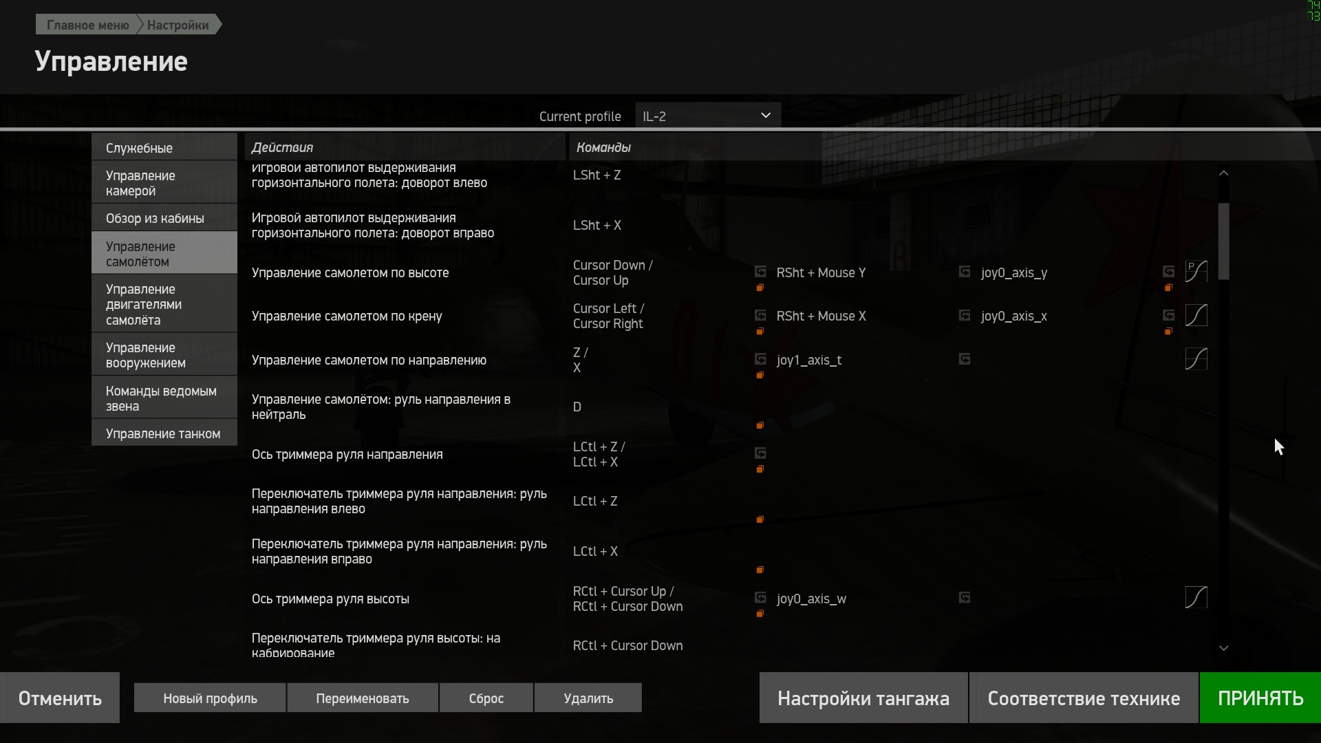Invert axis icon beside joy0_axis_w
This screenshot has width=1321, height=743.
(760, 597)
